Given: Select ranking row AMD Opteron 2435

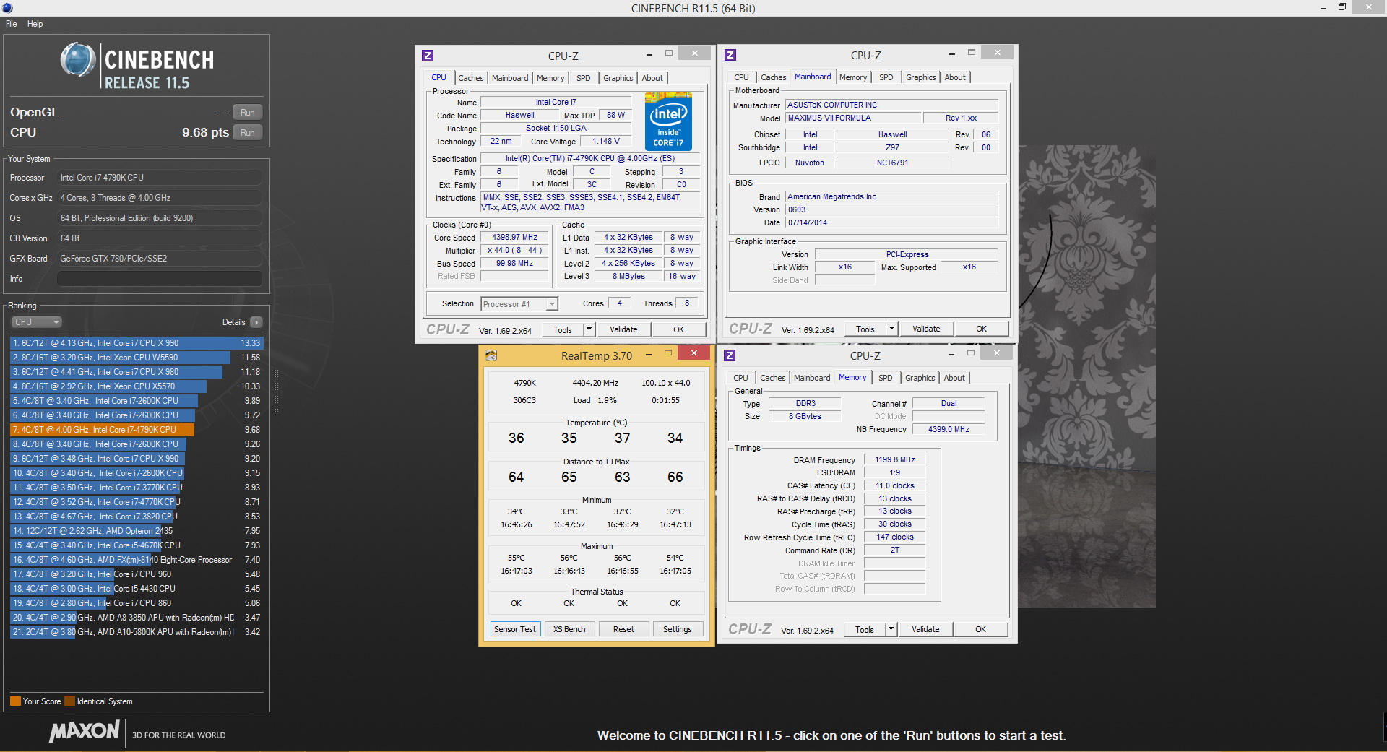Looking at the screenshot, I should click(x=137, y=531).
